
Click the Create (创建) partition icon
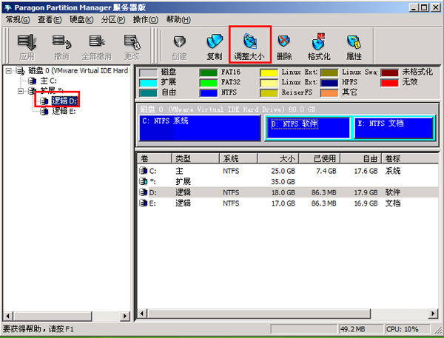180,42
